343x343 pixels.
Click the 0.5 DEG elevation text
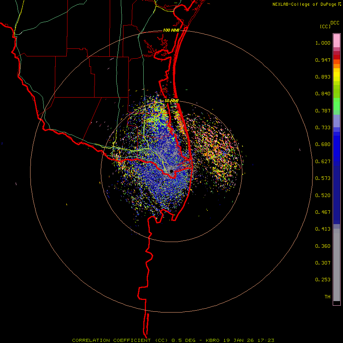[x=184, y=340]
